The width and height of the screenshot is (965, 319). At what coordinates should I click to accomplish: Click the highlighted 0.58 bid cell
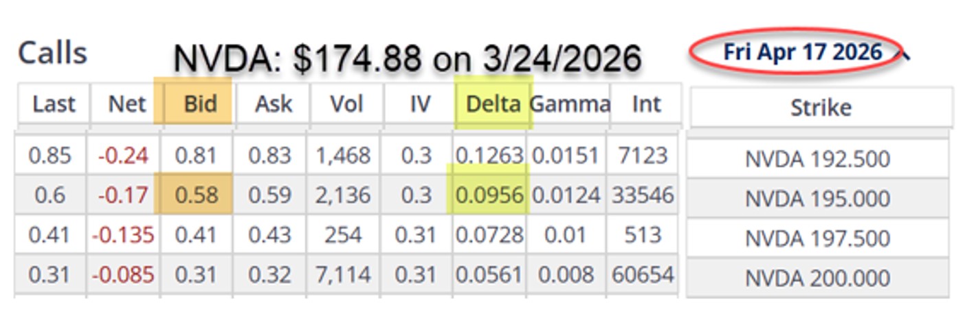[x=196, y=195]
